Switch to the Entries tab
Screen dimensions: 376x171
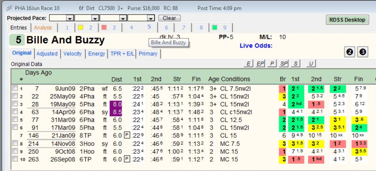tap(19, 27)
